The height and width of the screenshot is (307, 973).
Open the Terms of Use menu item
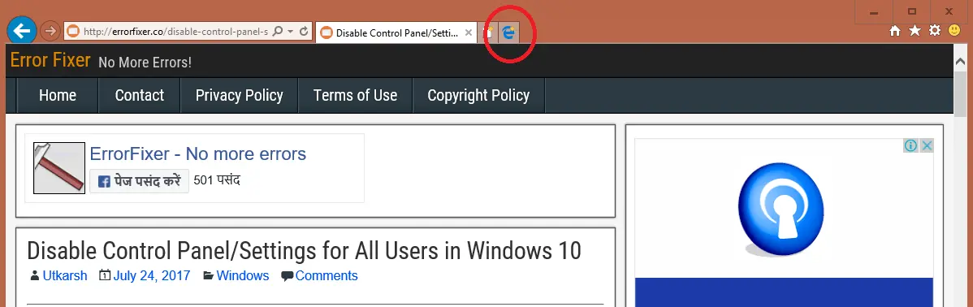coord(355,95)
